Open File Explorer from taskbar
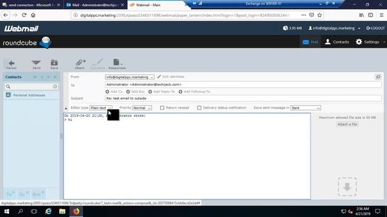The image size is (387, 217). [62, 212]
